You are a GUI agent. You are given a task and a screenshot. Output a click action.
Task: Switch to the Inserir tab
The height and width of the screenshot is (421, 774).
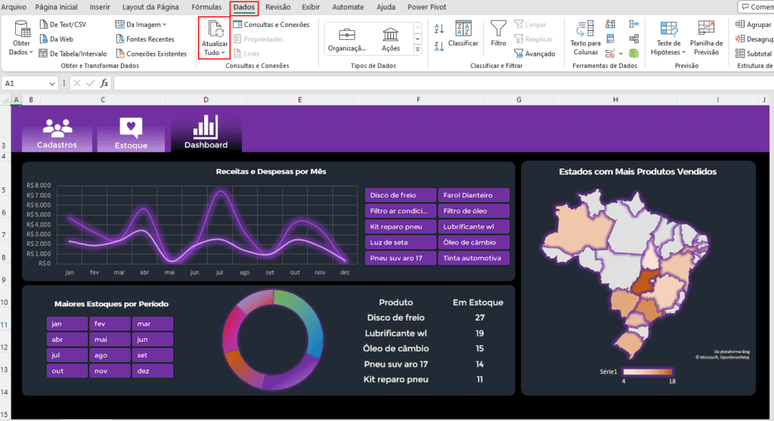(100, 7)
